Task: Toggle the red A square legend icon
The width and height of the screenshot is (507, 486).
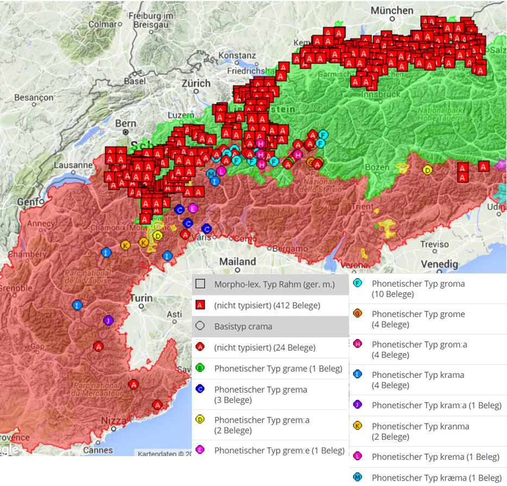Action: tap(200, 306)
